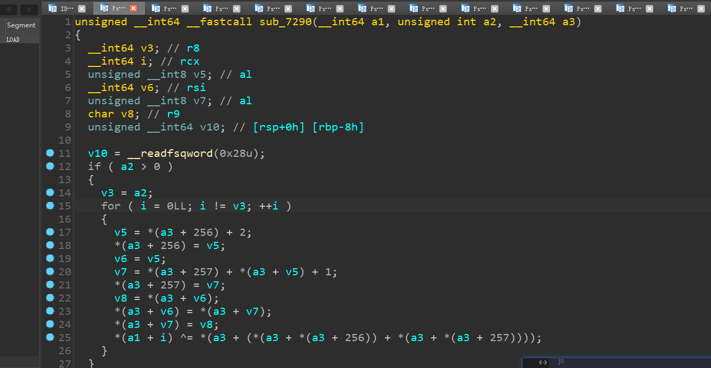Toggle breakpoint dot on line 25
The image size is (711, 368).
point(50,337)
